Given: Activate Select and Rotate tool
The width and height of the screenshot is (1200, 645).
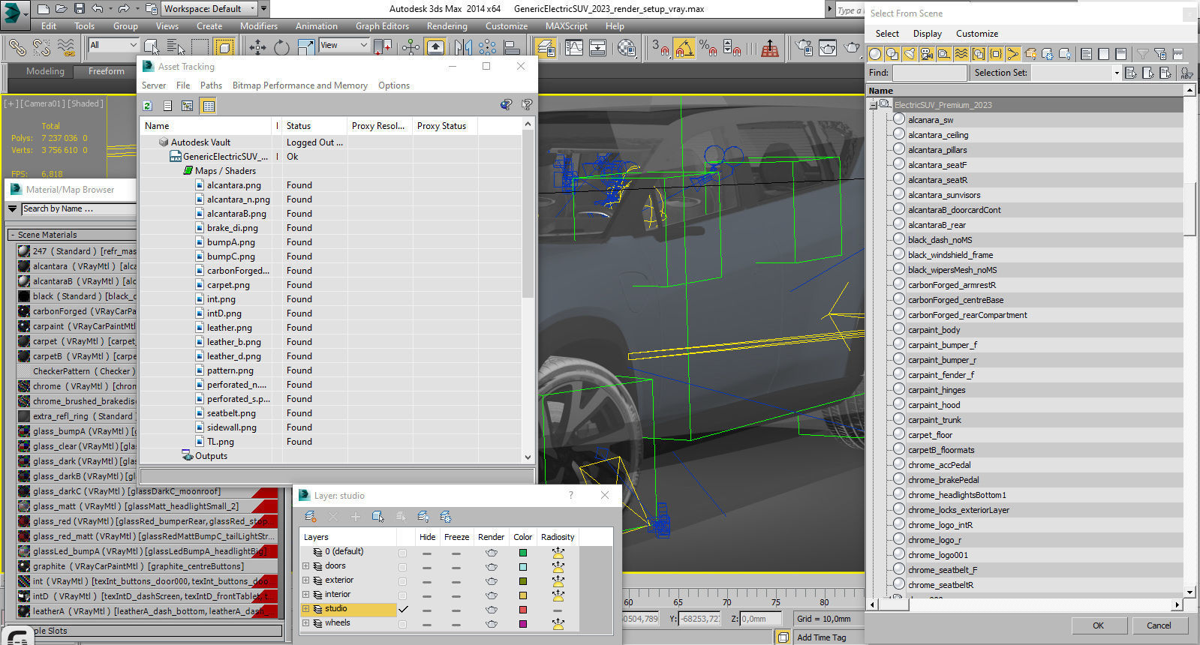Looking at the screenshot, I should [x=281, y=47].
